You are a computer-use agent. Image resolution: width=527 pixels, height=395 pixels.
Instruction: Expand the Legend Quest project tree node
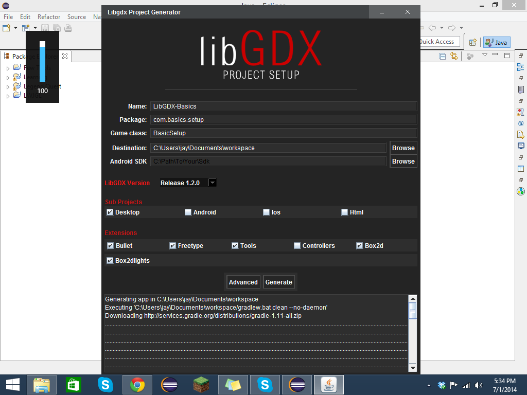point(8,87)
